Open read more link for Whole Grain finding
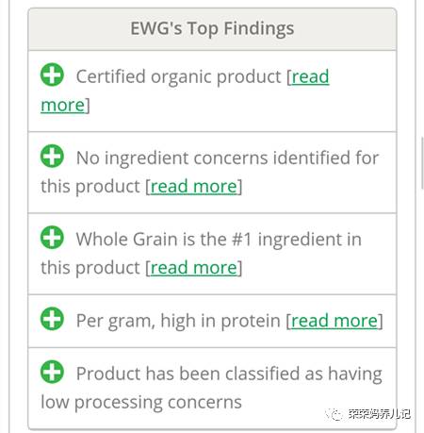Viewport: 424px width, 433px height. (x=194, y=268)
